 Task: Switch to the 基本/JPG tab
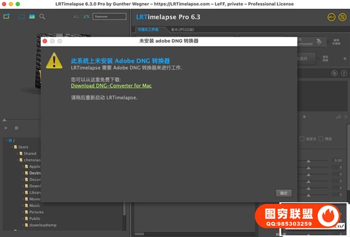[182, 29]
